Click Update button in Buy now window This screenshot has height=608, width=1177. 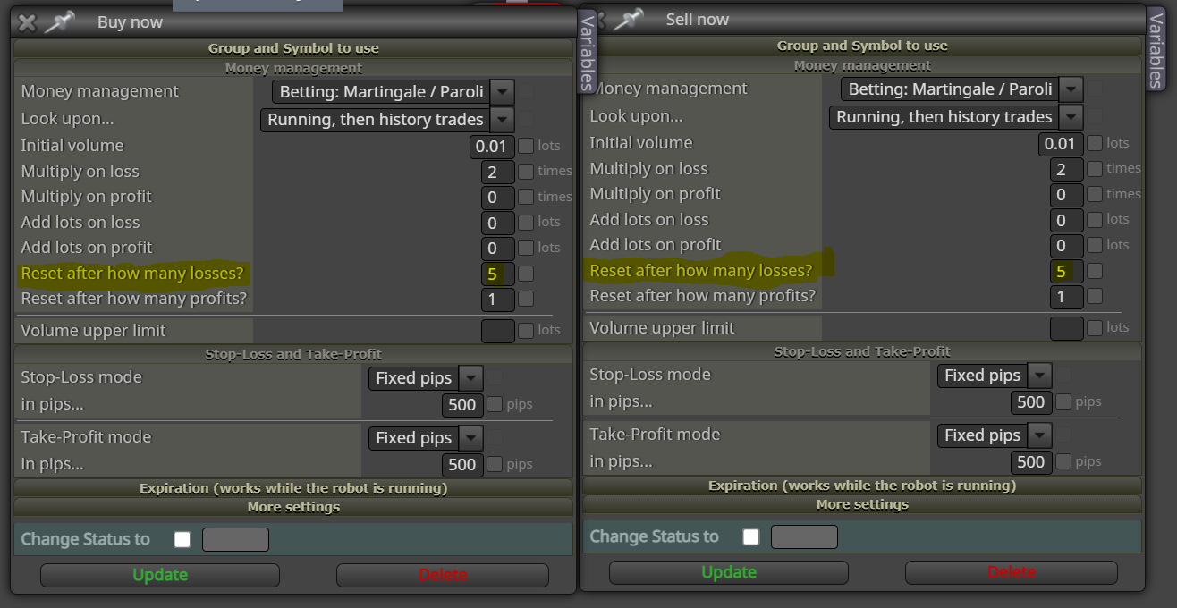[x=160, y=575]
